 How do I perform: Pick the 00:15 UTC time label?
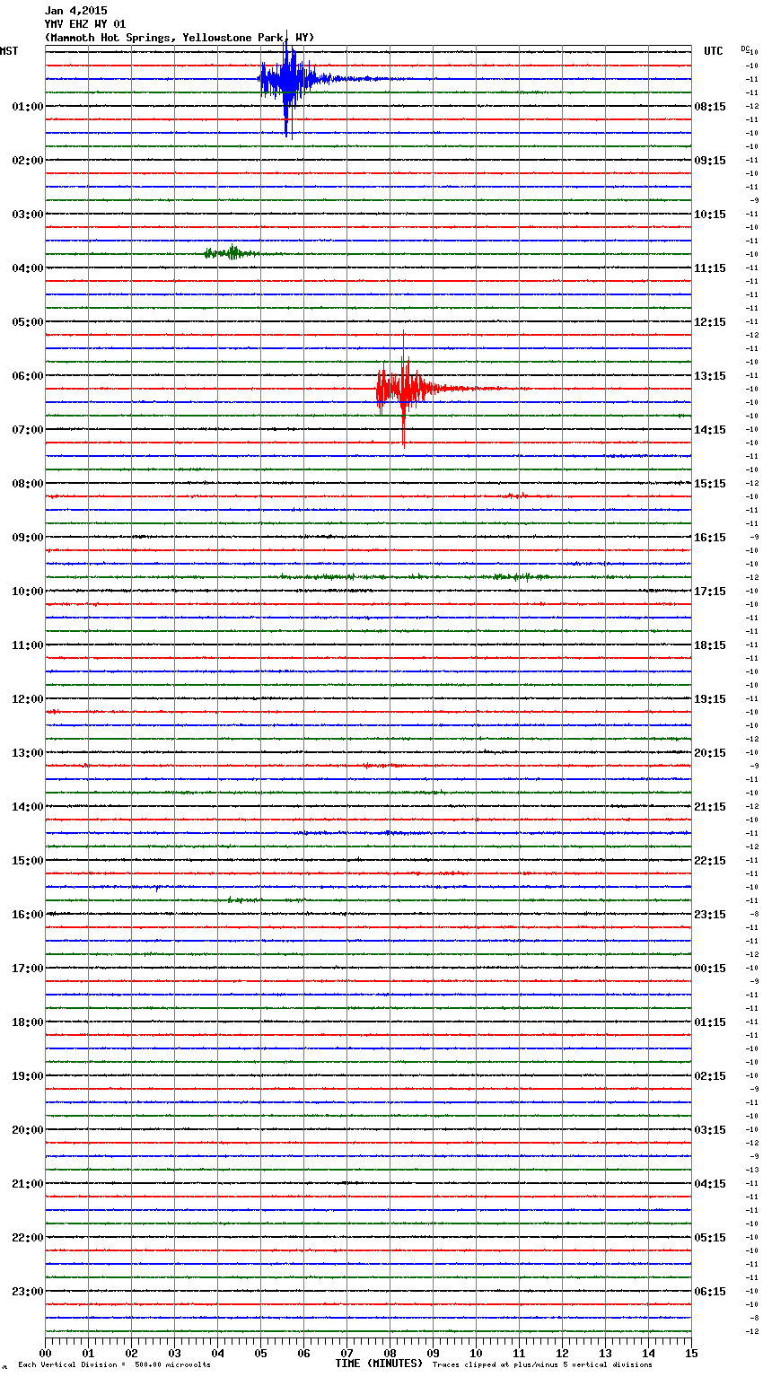pos(710,969)
